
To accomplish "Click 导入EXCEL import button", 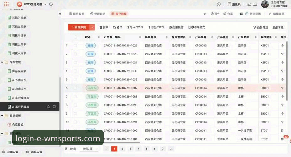I will (x=135, y=27).
